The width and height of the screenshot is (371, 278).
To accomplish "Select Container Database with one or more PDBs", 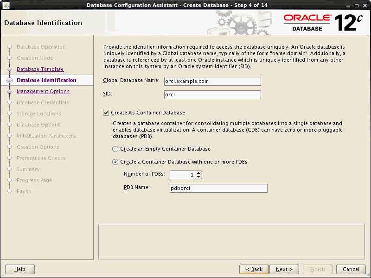I will (115, 162).
